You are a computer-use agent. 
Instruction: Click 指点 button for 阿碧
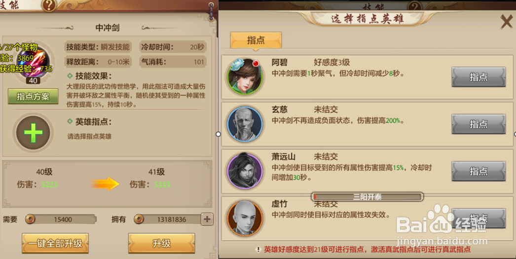pyautogui.click(x=479, y=77)
